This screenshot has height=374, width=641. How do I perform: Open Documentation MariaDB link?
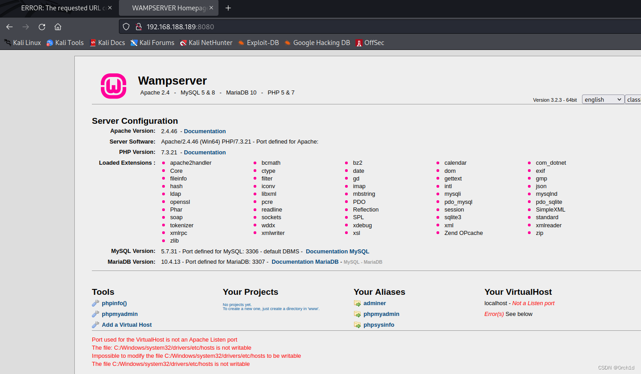[x=305, y=262]
